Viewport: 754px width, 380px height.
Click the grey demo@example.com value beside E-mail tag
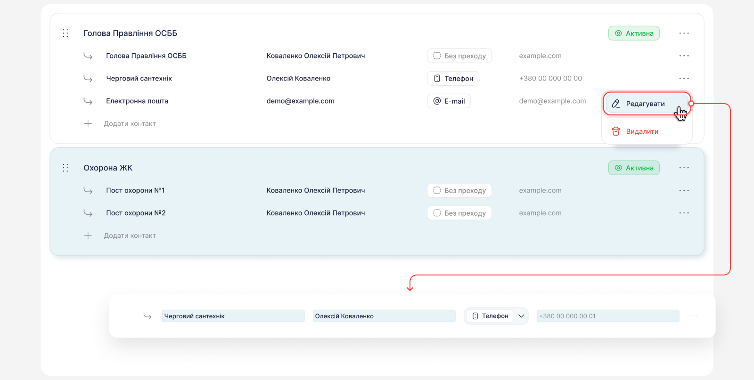[552, 101]
